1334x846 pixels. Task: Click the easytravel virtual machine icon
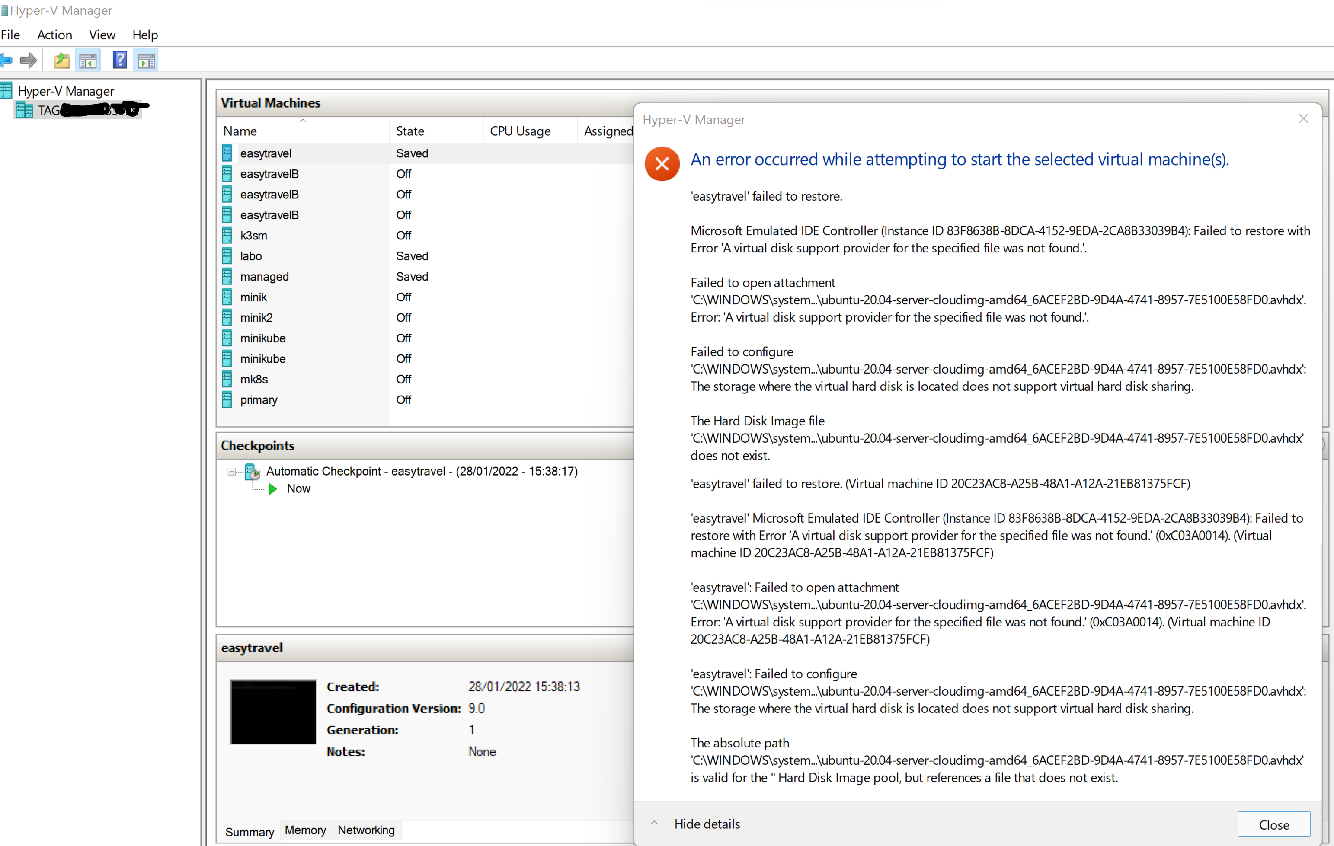(227, 153)
